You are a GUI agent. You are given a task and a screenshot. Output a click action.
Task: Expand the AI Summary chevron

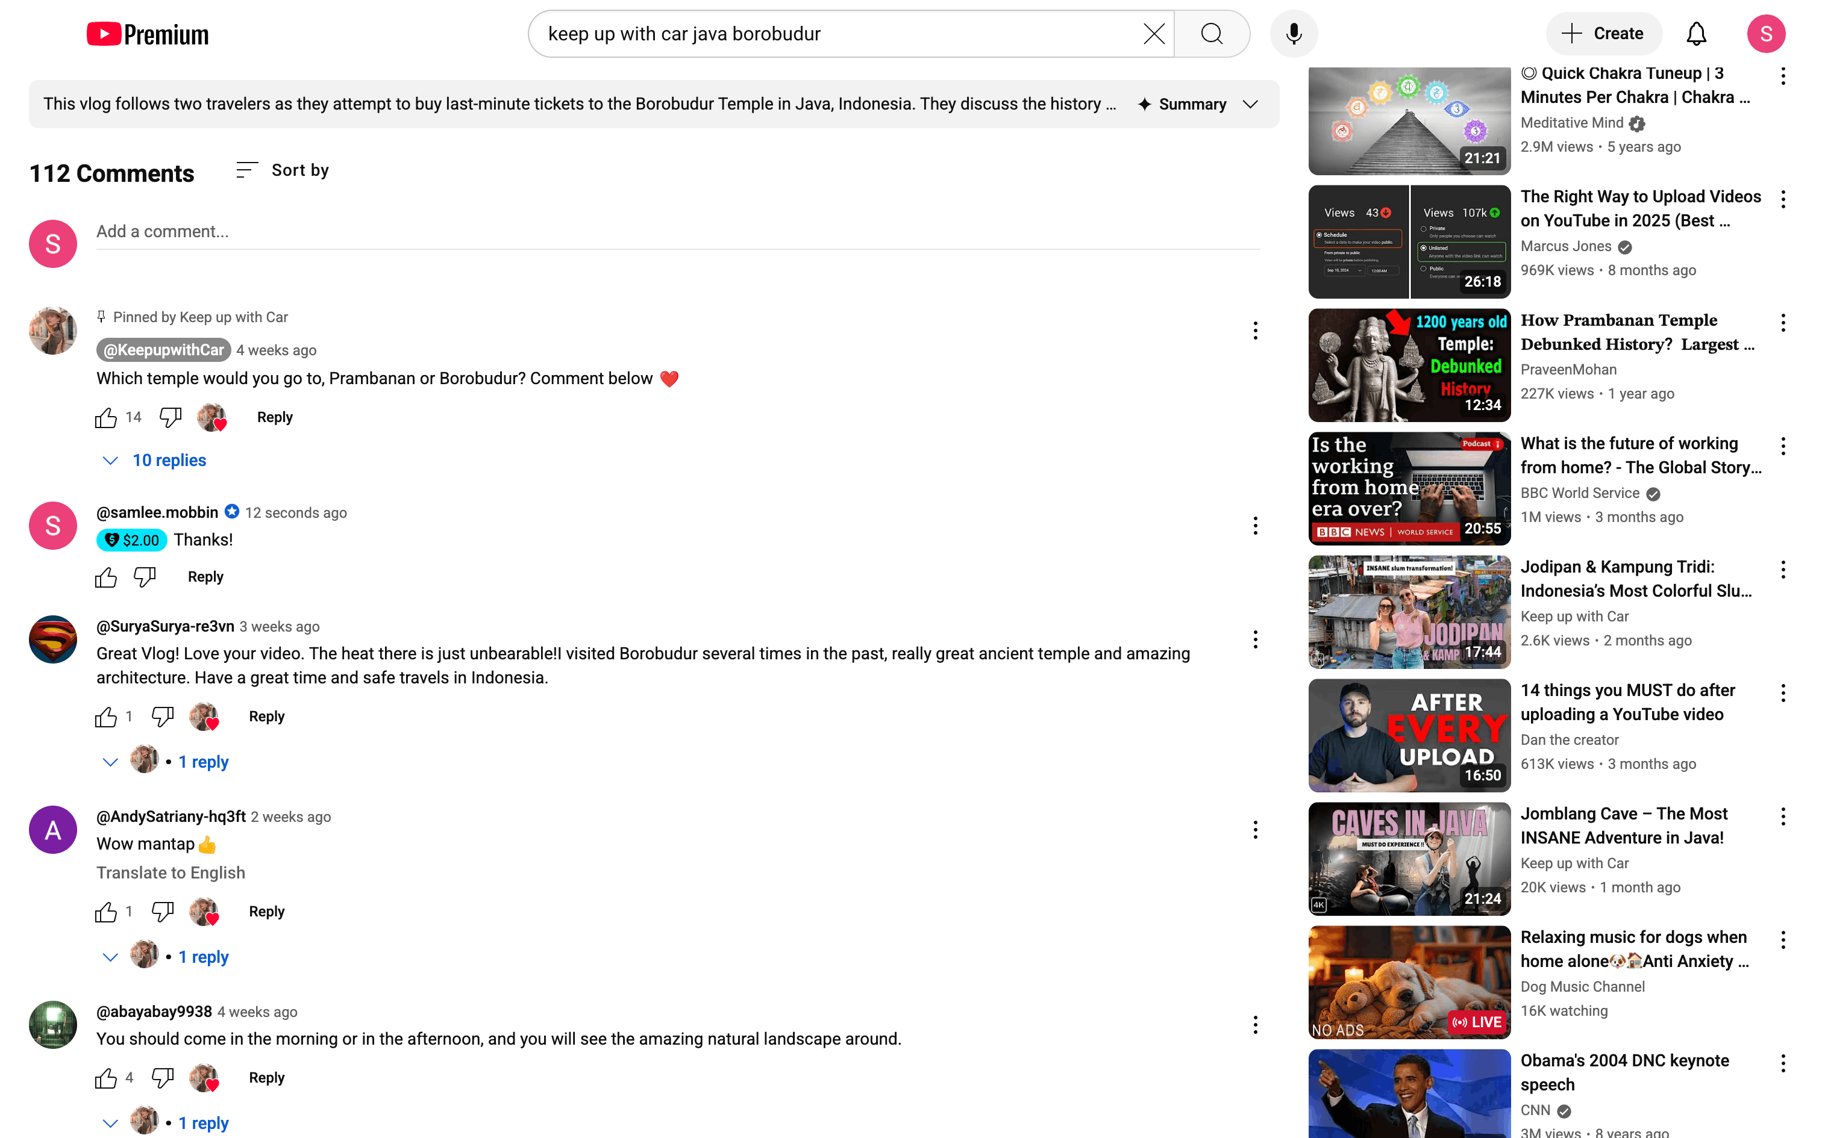tap(1251, 104)
